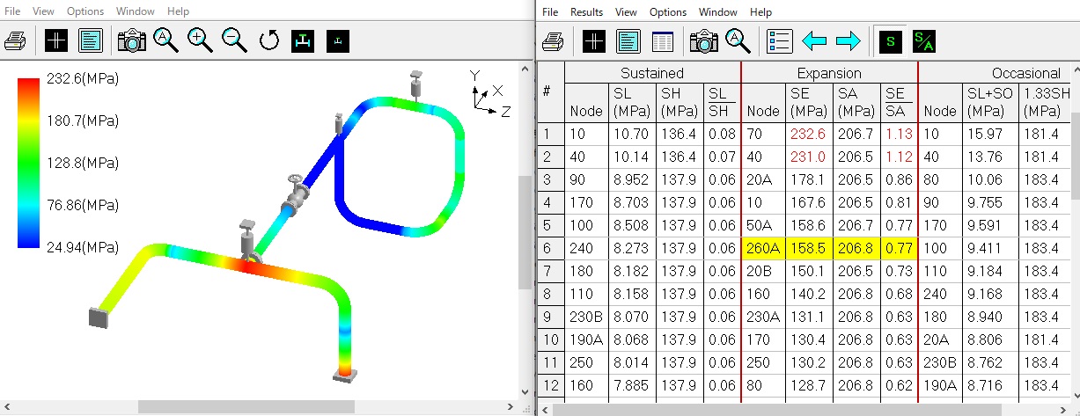Click the zoom all icon in results window
Viewport: 1080px width, 416px height.
point(738,40)
